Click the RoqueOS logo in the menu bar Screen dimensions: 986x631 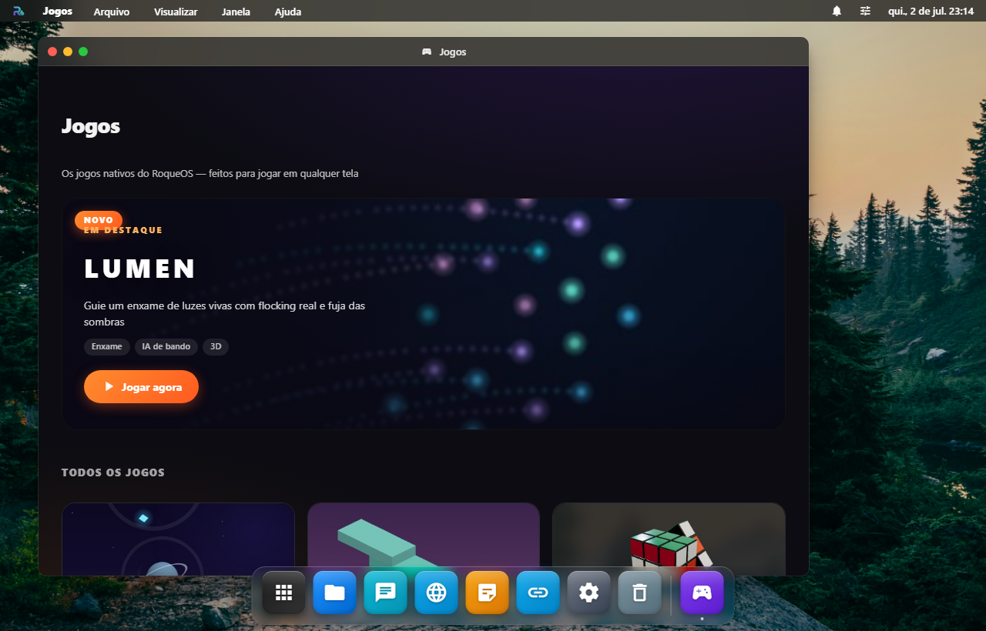point(18,11)
